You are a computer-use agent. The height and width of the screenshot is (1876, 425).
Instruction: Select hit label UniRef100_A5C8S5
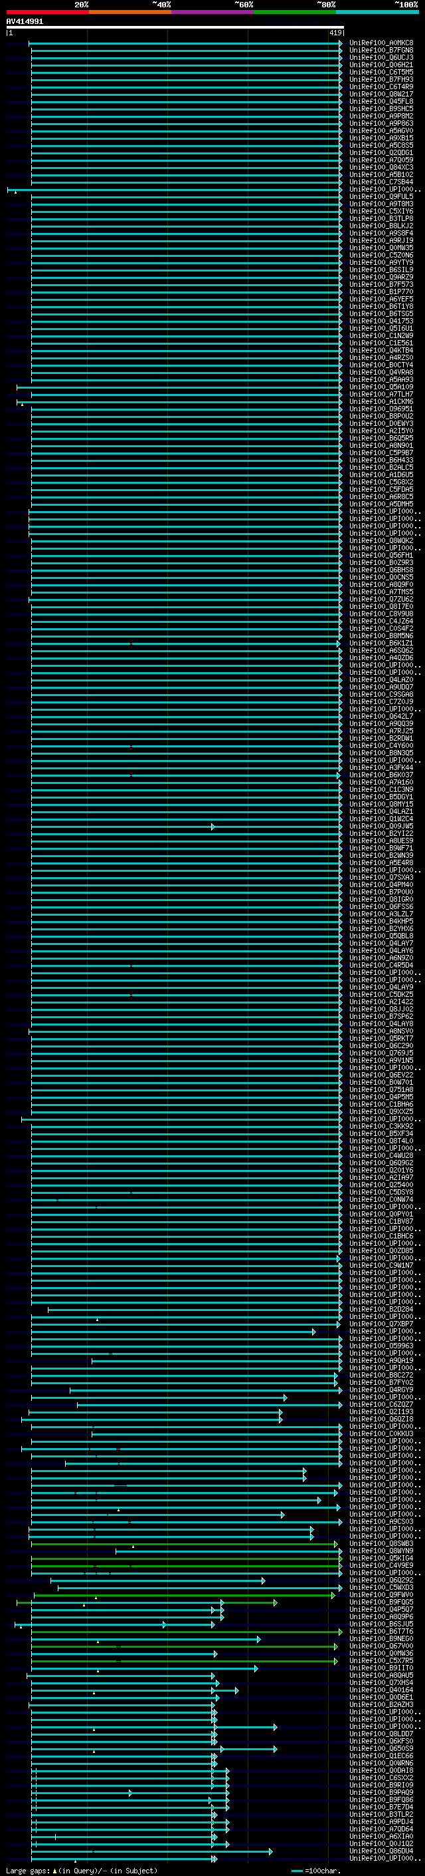tap(381, 146)
